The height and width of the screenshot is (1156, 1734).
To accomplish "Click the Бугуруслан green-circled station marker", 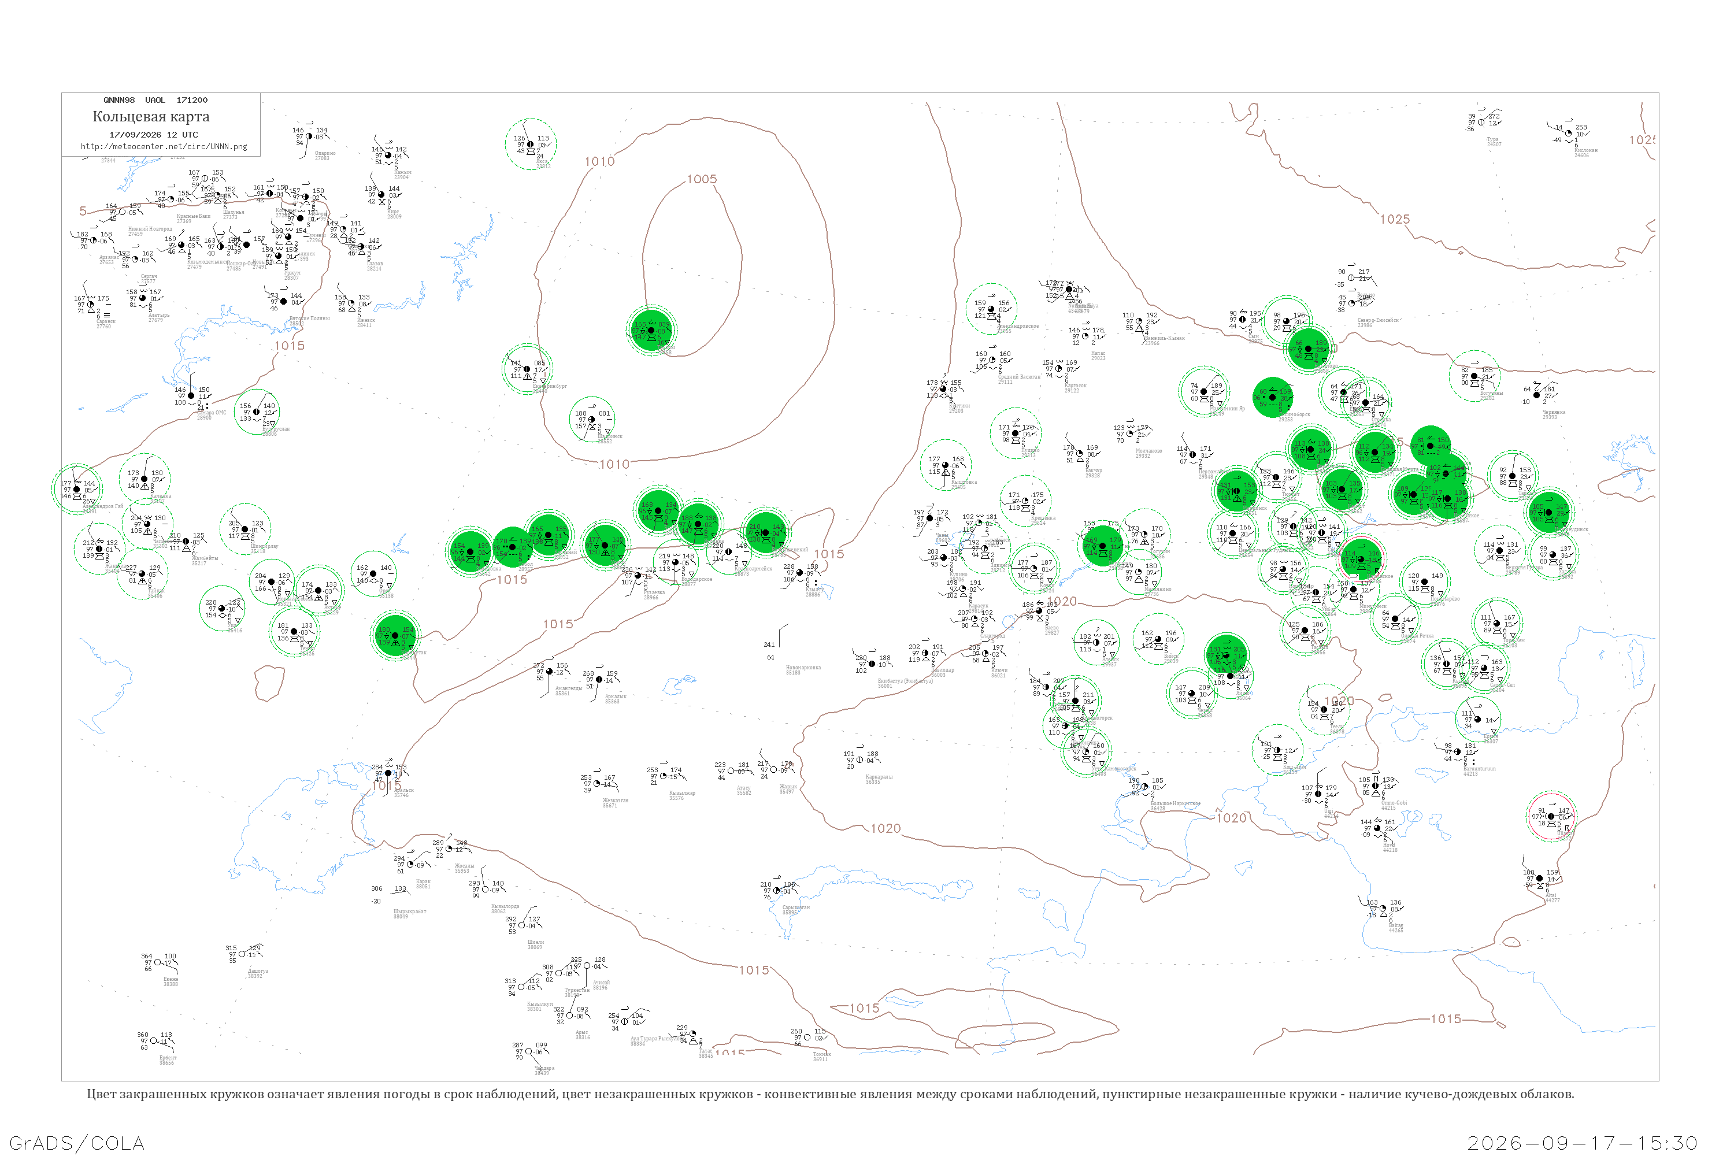I will tap(257, 412).
